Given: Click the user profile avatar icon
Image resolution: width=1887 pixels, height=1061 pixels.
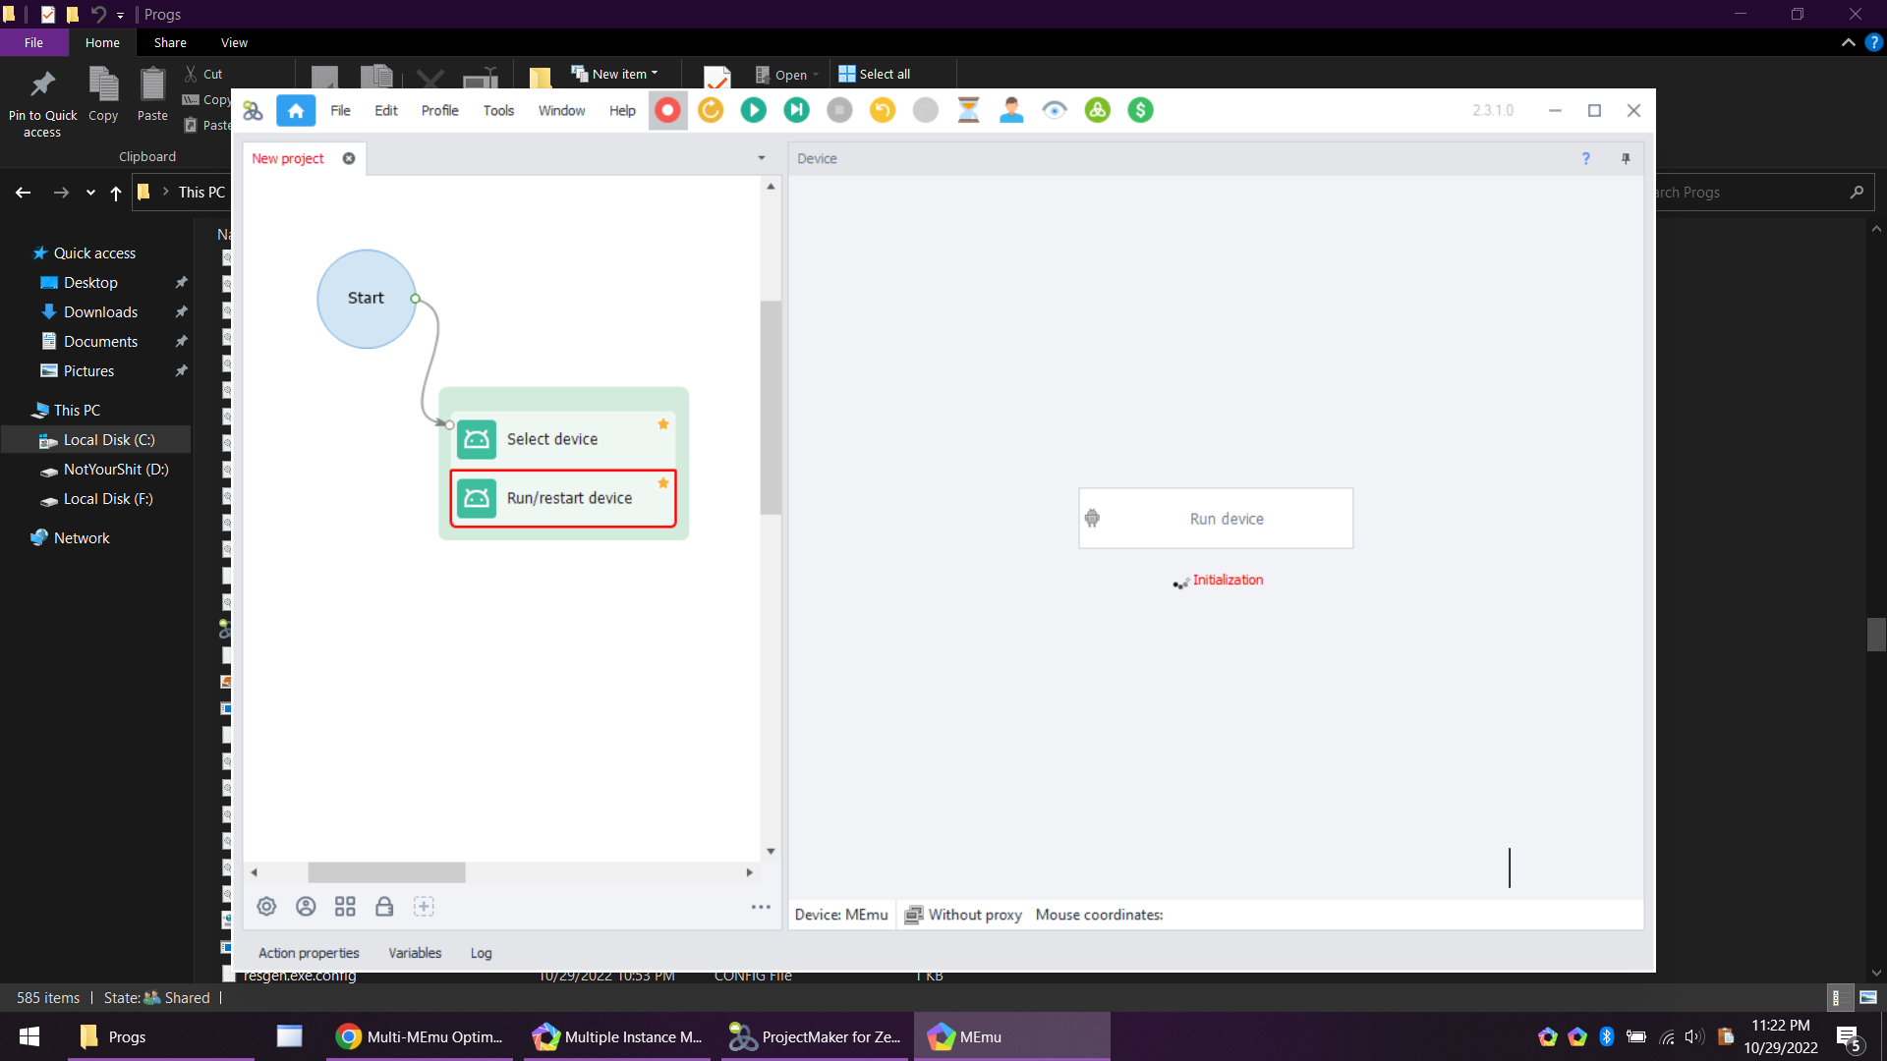Looking at the screenshot, I should click(1011, 110).
